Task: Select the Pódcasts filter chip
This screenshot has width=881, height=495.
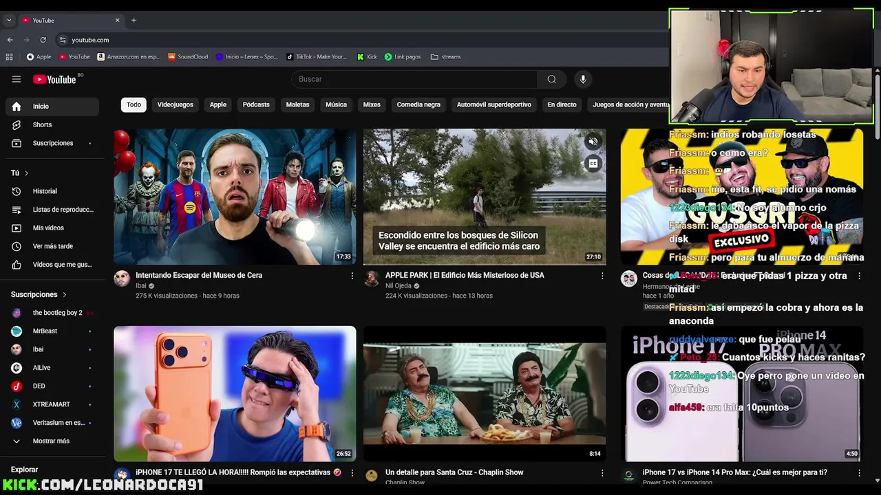Action: [256, 104]
